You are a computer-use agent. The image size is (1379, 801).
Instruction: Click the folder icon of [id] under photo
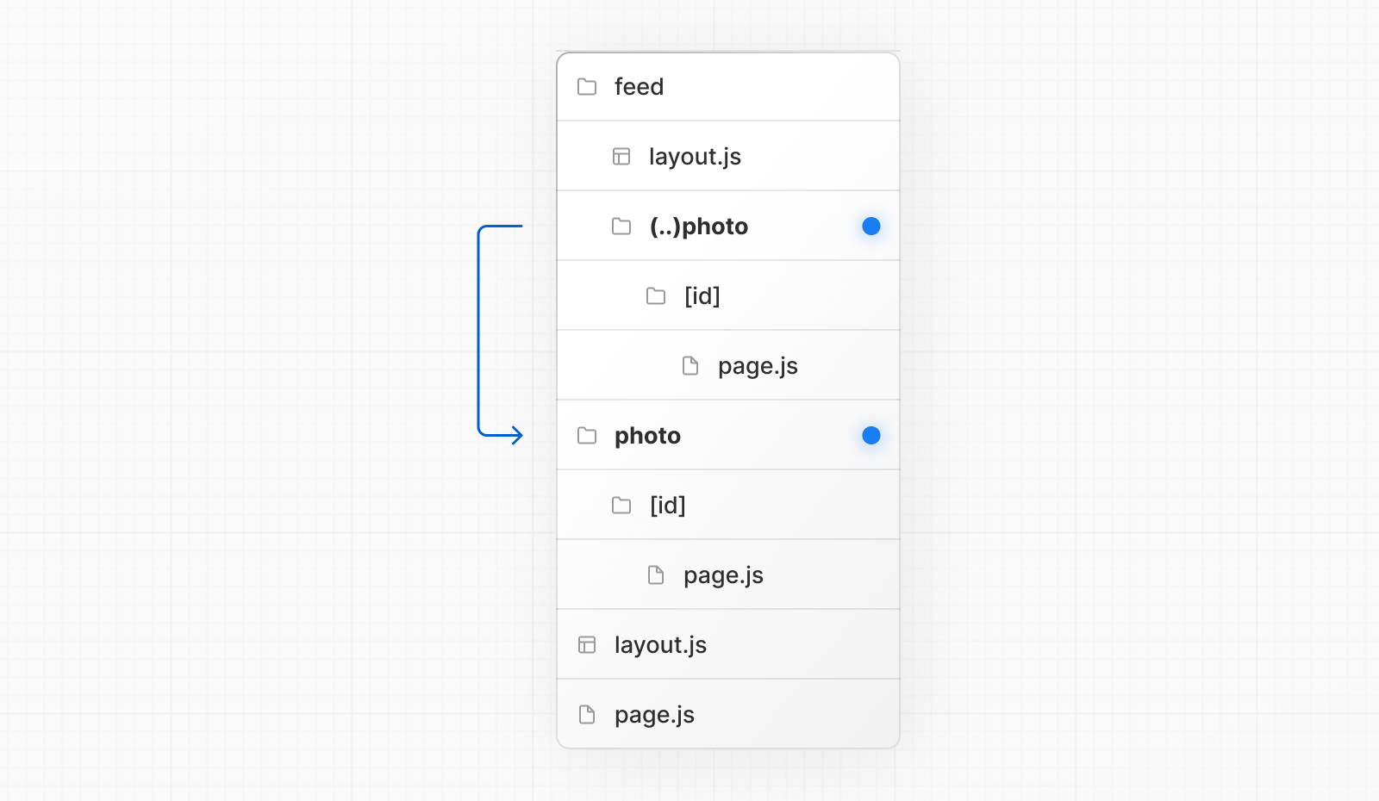pyautogui.click(x=621, y=506)
